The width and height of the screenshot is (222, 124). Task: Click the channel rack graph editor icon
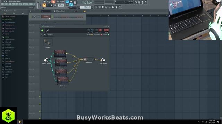[x=85, y=11]
